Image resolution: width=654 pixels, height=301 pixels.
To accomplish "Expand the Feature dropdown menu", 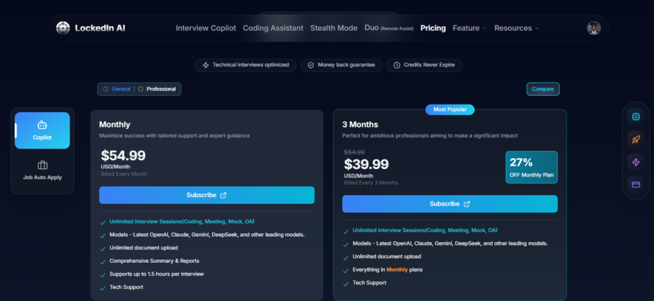I will (469, 28).
